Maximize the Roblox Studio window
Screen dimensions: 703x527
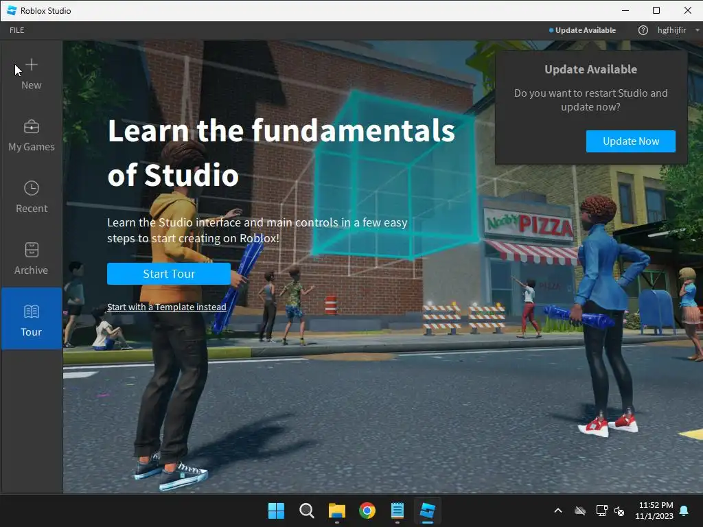click(656, 10)
